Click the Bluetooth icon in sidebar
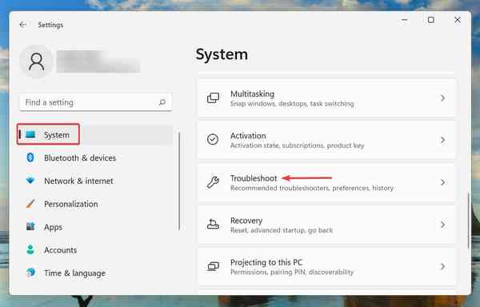 [30, 157]
